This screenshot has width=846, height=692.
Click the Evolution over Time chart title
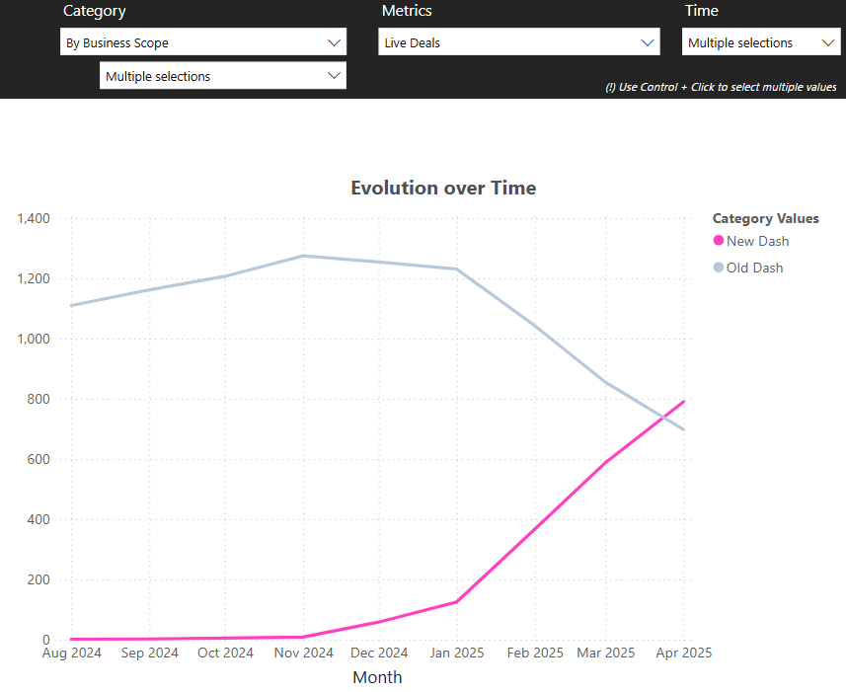(x=443, y=188)
